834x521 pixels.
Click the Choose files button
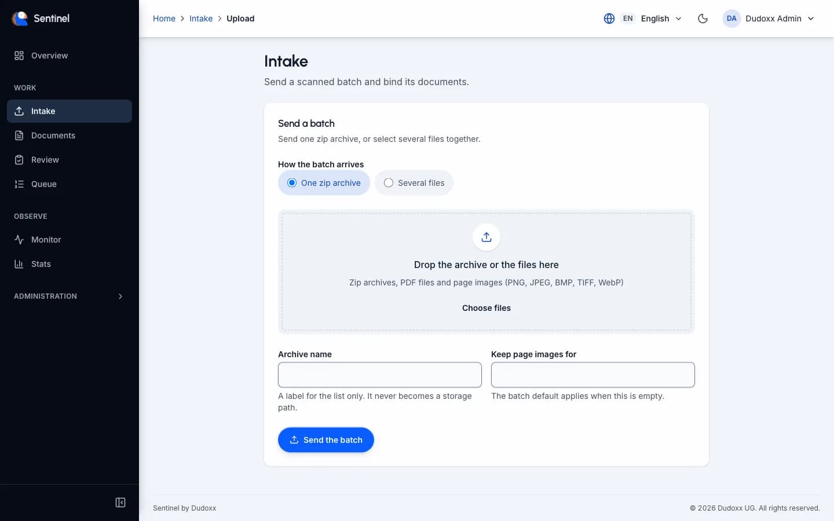(487, 308)
